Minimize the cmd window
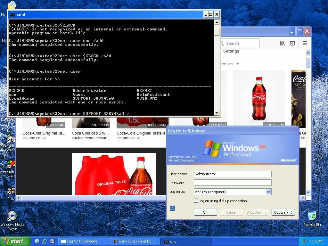The width and height of the screenshot is (328, 246). (x=206, y=14)
